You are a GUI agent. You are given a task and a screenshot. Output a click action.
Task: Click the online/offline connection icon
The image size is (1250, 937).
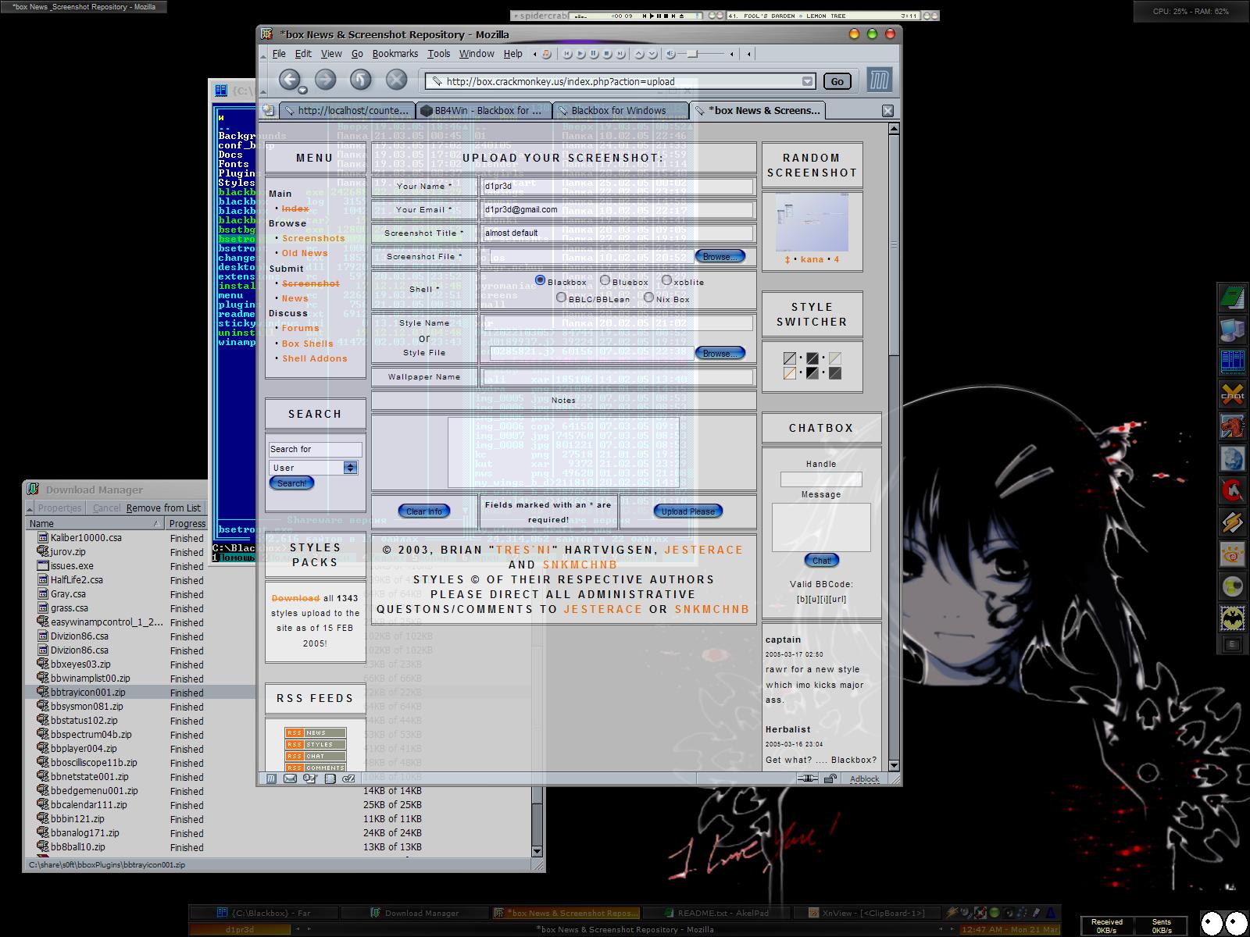click(x=808, y=778)
